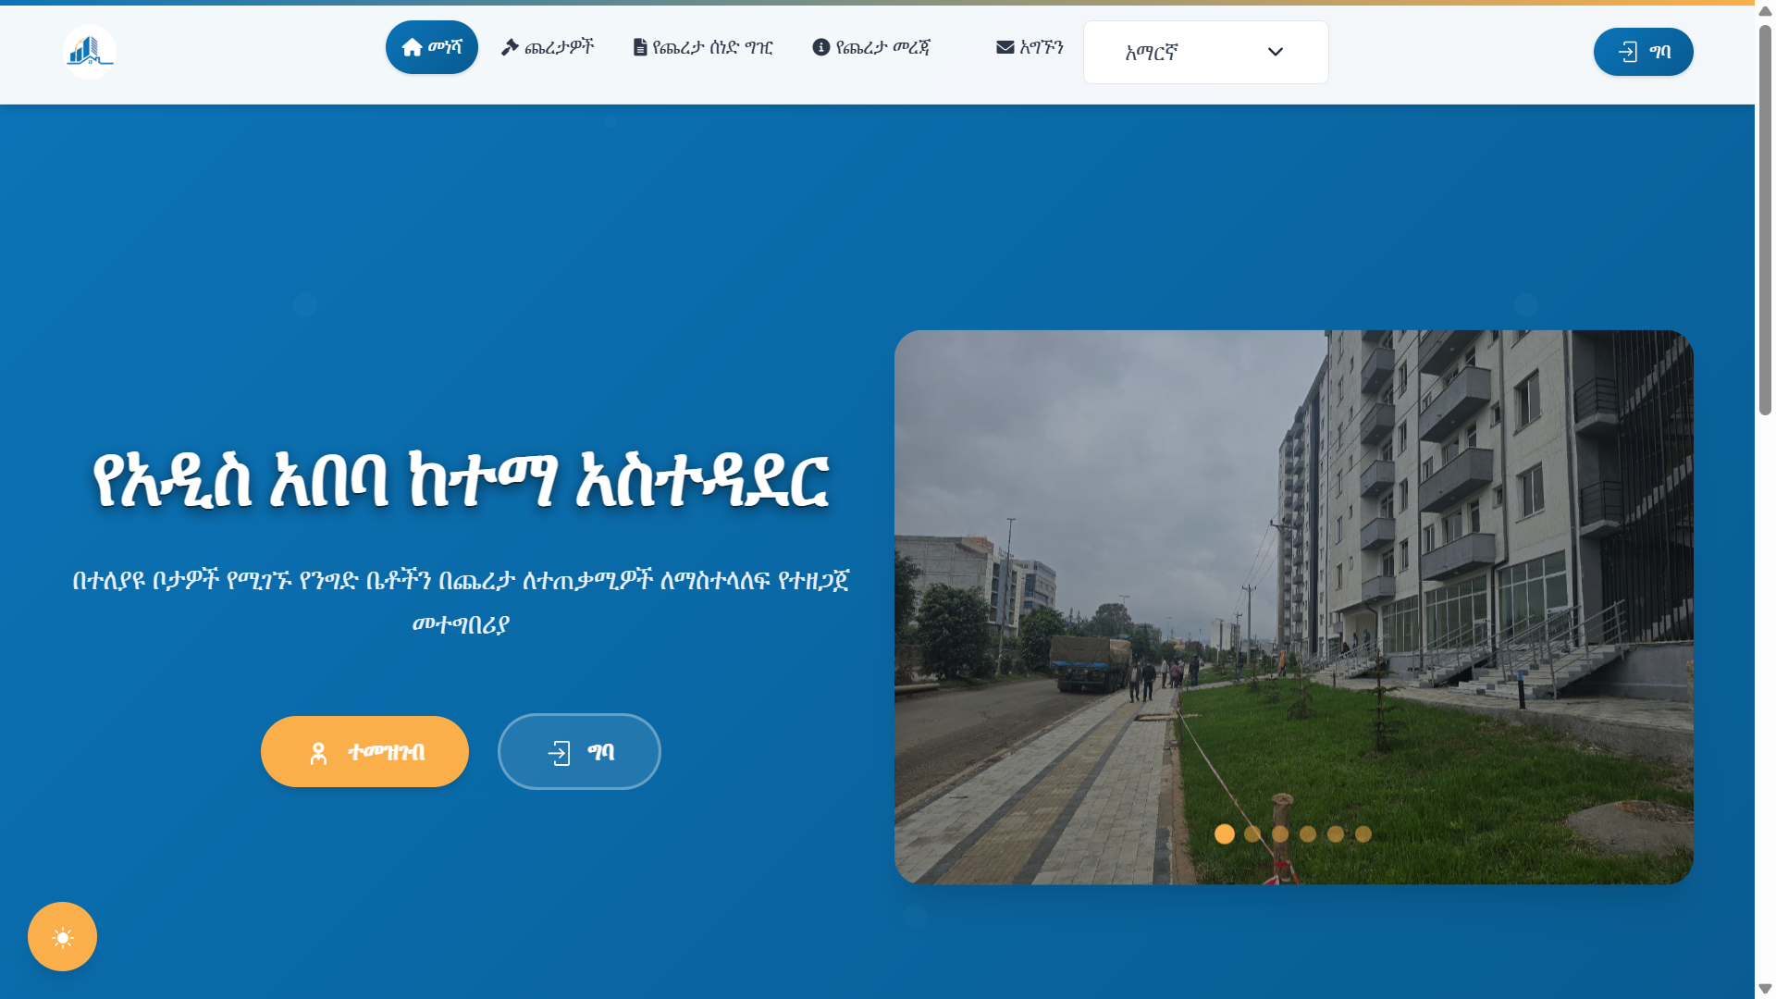Click the building logo in header
The width and height of the screenshot is (1776, 999).
[89, 52]
